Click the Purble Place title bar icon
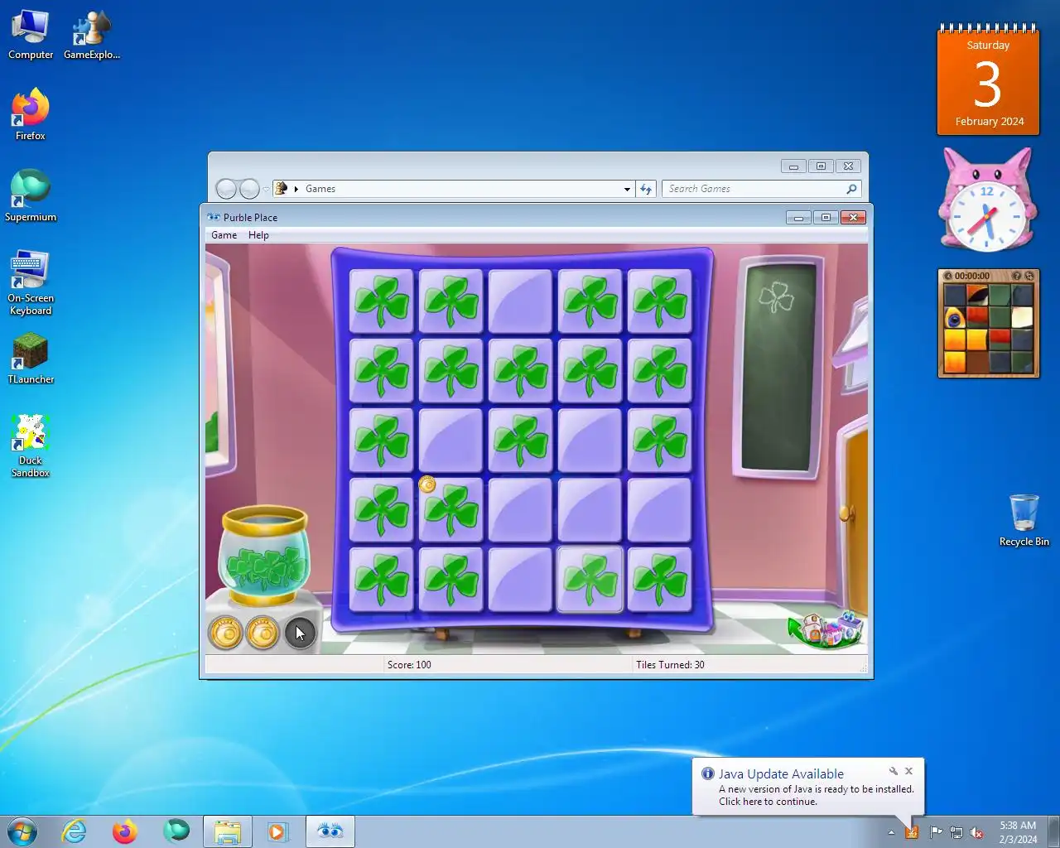Screen dimensions: 1060x848 [x=214, y=217]
